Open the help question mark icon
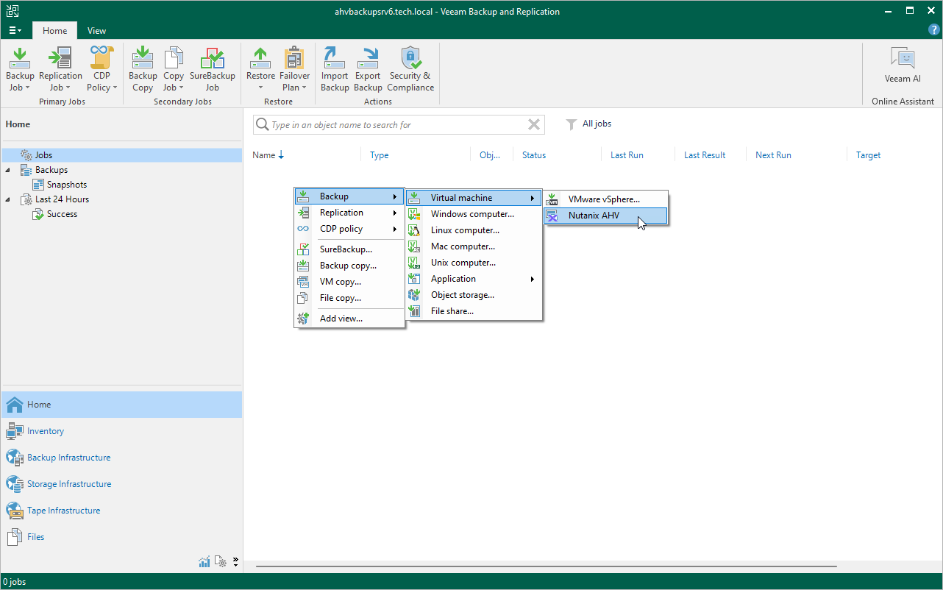Image resolution: width=943 pixels, height=590 pixels. point(933,30)
